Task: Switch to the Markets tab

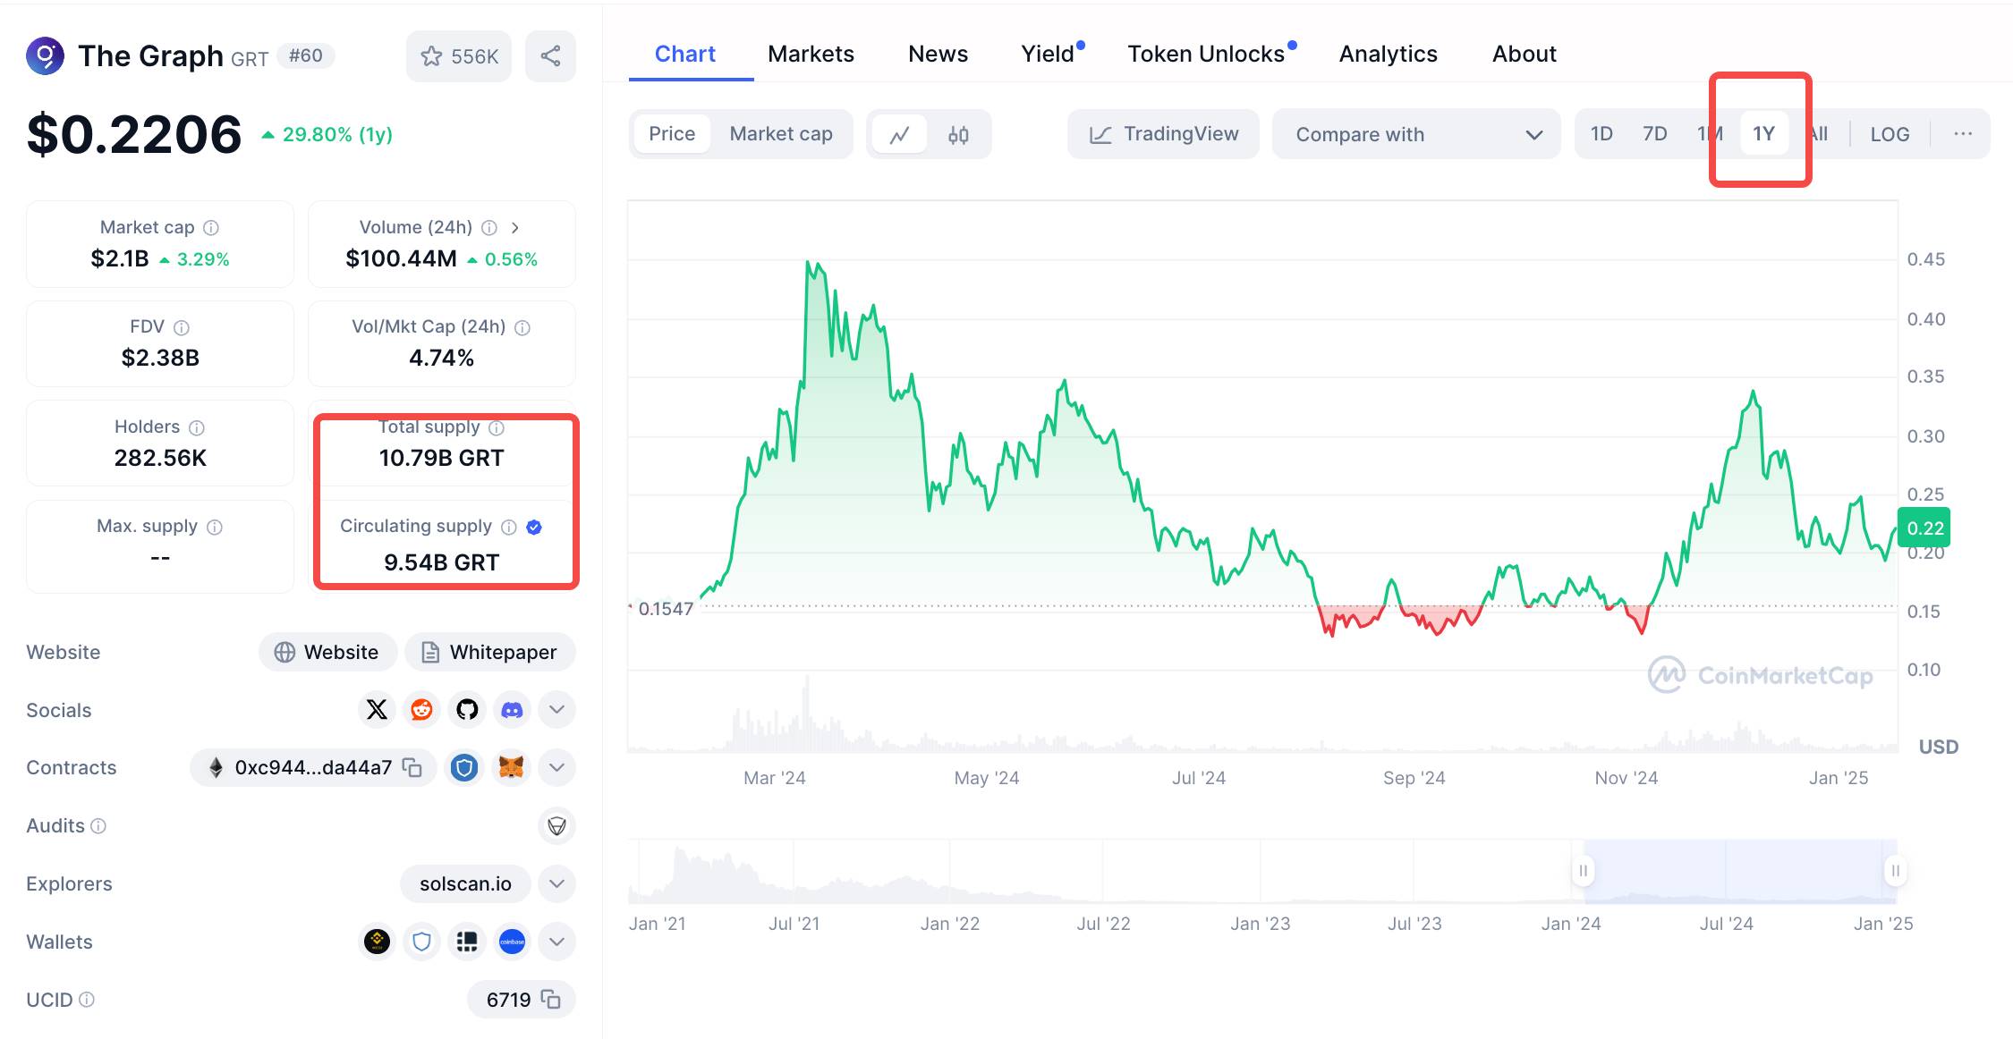Action: (811, 54)
